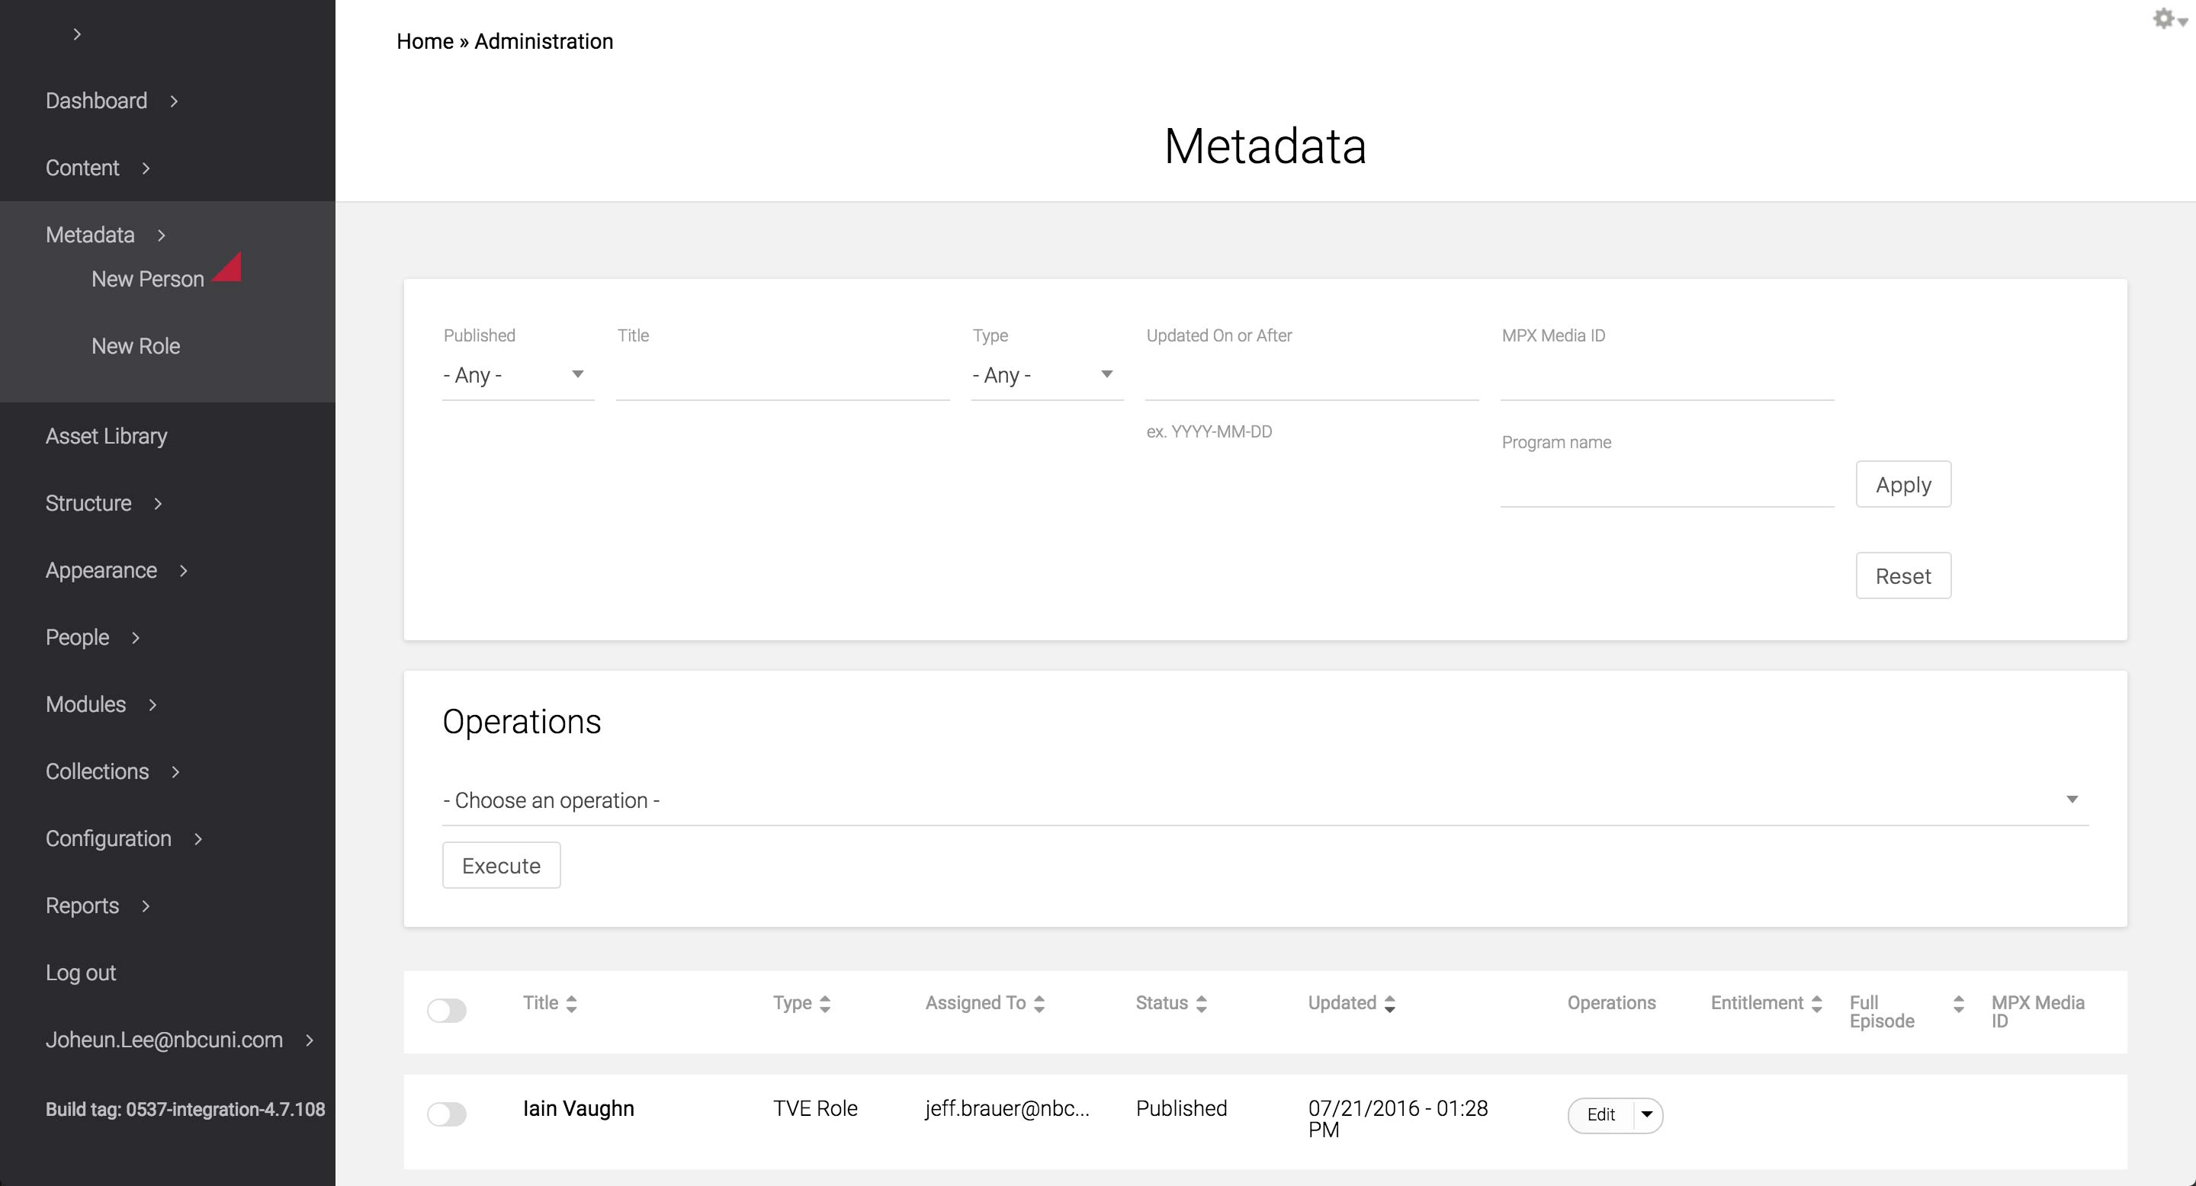Click the Execute button
Image resolution: width=2196 pixels, height=1186 pixels.
pyautogui.click(x=501, y=866)
